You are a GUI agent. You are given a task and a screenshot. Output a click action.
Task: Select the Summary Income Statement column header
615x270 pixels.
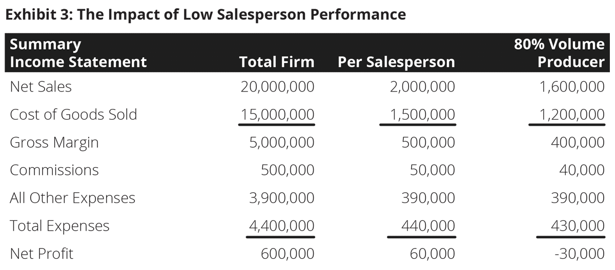pos(78,53)
